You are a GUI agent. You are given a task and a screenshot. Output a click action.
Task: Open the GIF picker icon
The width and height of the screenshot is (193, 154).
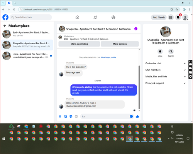76,117
